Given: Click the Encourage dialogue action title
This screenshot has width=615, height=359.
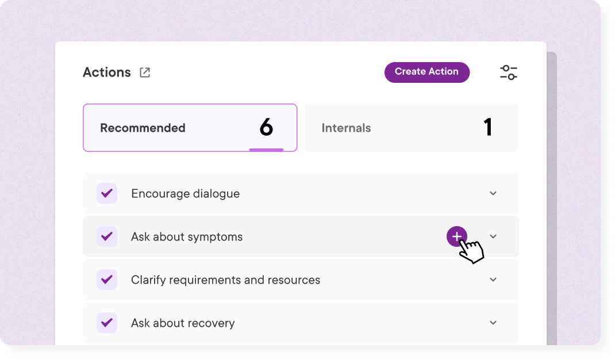Looking at the screenshot, I should 185,194.
